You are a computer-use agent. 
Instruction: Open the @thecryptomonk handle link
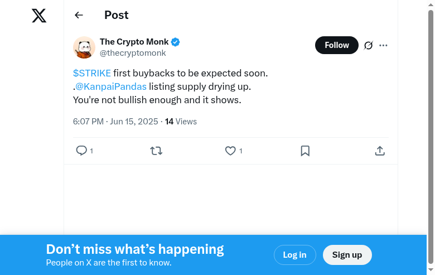[133, 54]
